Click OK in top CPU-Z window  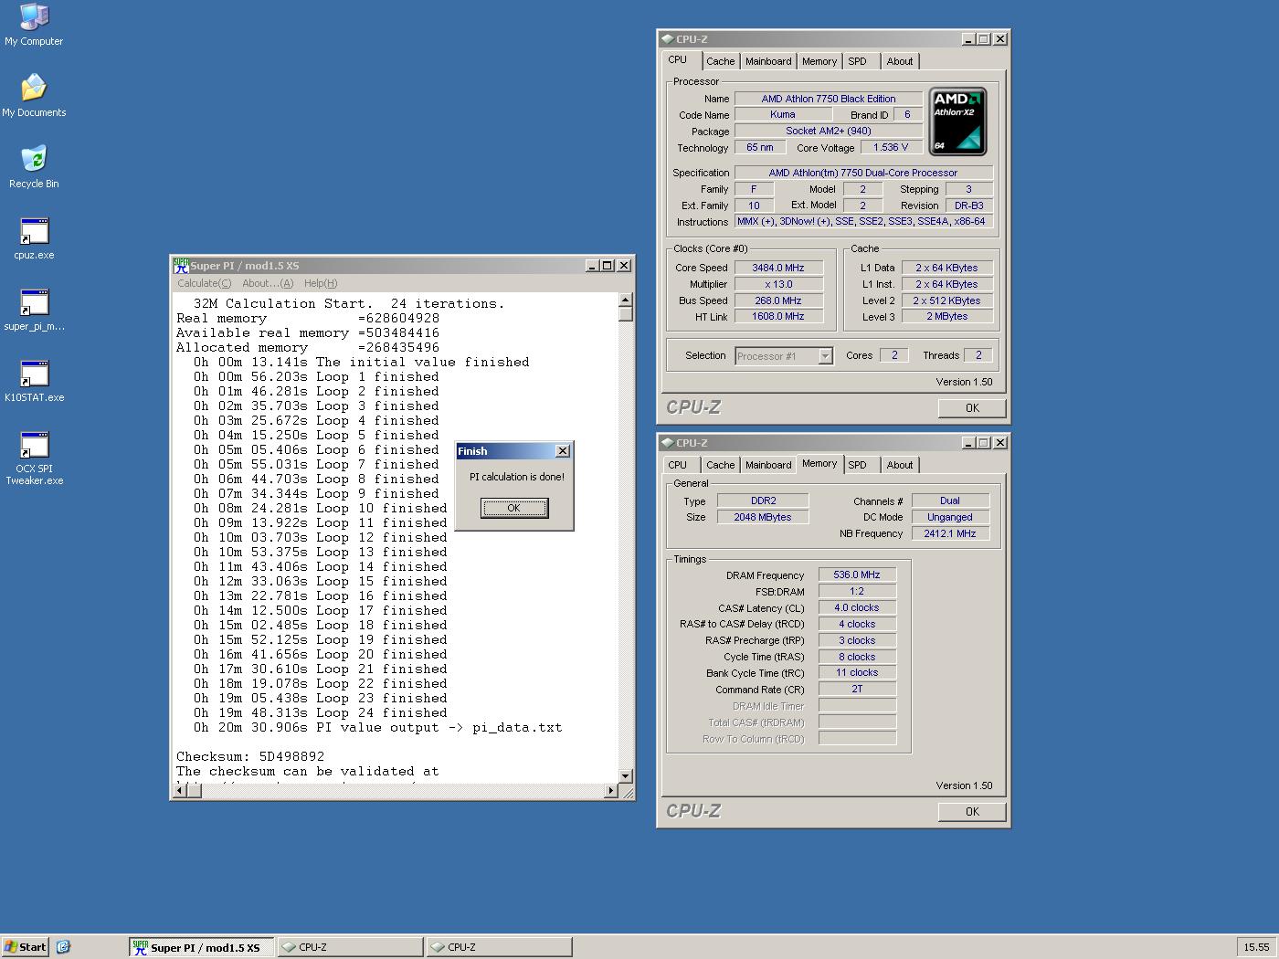[x=972, y=408]
